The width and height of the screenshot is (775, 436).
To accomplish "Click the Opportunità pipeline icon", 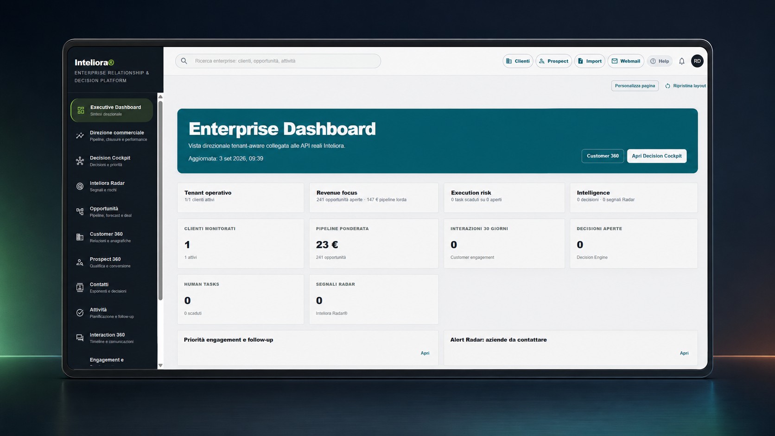I will pyautogui.click(x=80, y=212).
